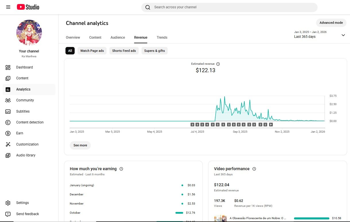Open Dashboard from the sidebar

pos(24,67)
